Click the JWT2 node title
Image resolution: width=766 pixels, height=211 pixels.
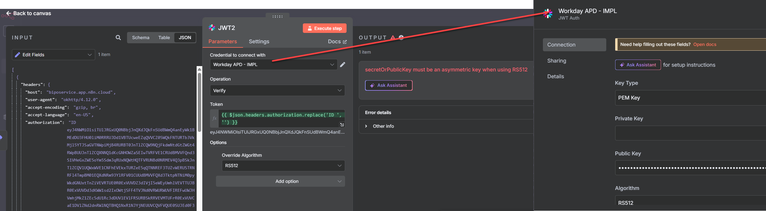[x=227, y=28]
